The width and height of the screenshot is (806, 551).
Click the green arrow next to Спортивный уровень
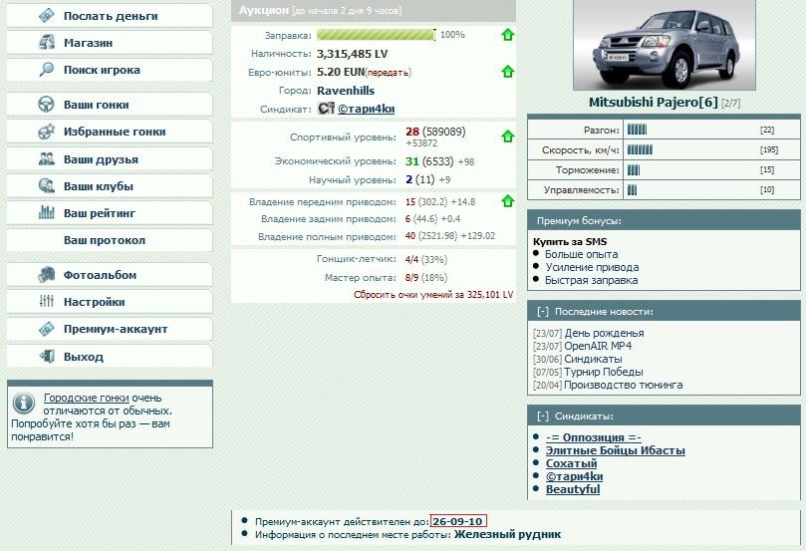point(507,137)
